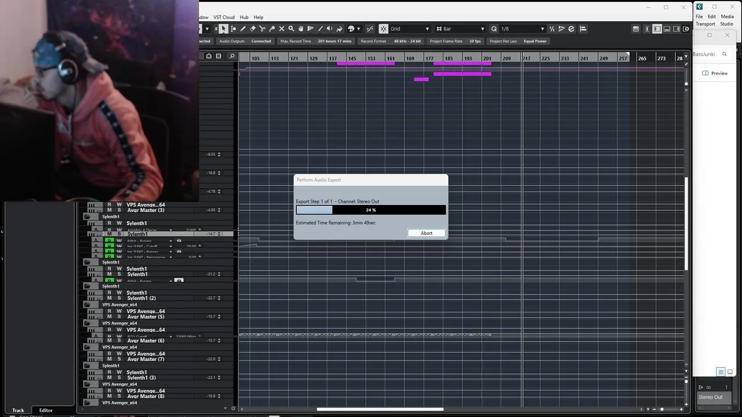
Task: Open the Quantize preset 1/8 dropdown
Action: [523, 29]
